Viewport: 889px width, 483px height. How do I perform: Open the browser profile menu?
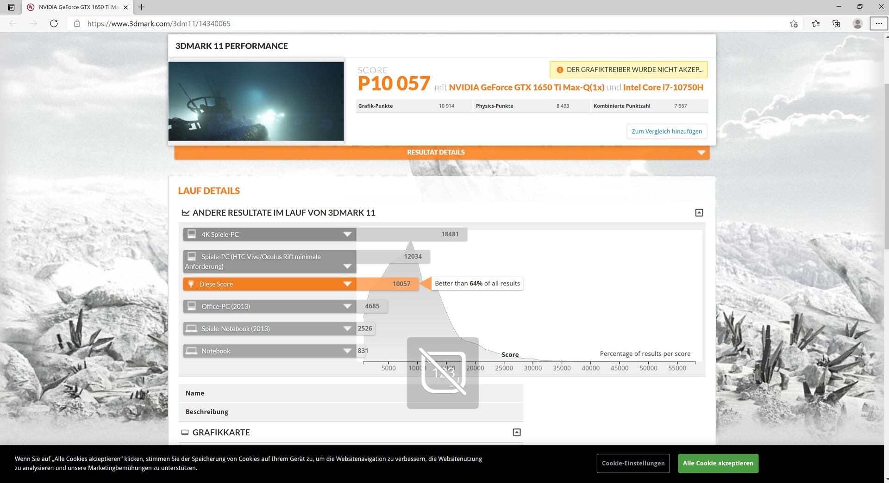(858, 24)
